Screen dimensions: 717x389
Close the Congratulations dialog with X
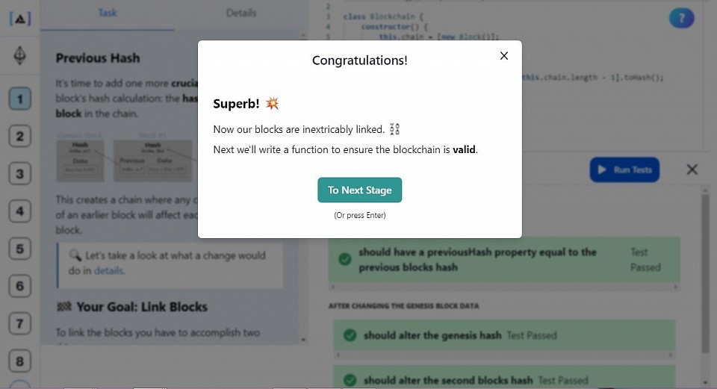pos(504,56)
